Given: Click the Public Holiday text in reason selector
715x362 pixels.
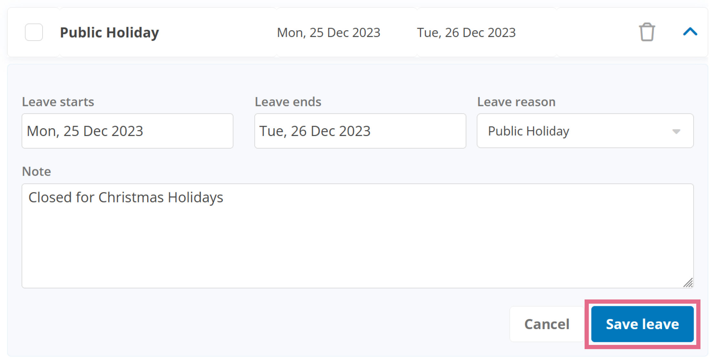Looking at the screenshot, I should pos(529,131).
